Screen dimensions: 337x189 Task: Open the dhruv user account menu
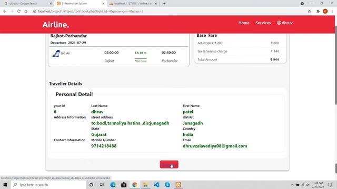pyautogui.click(x=285, y=23)
